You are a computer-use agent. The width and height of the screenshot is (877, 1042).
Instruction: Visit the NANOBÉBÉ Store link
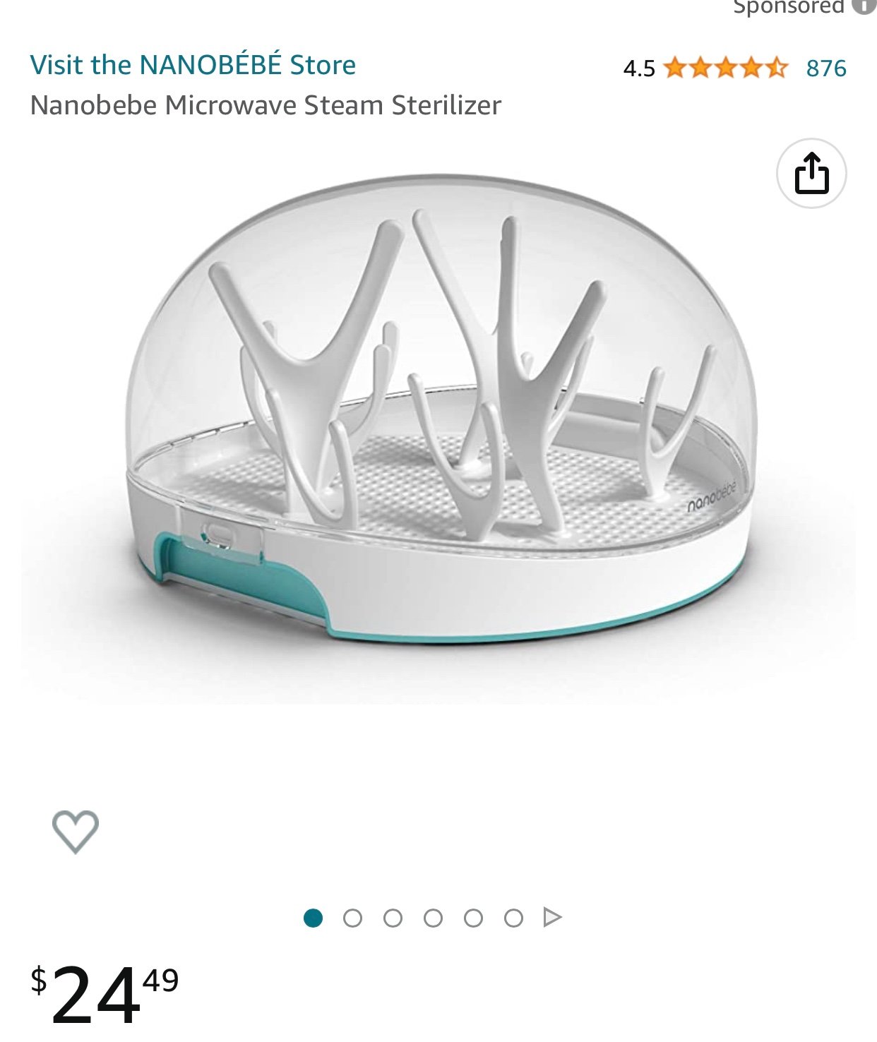coord(193,64)
